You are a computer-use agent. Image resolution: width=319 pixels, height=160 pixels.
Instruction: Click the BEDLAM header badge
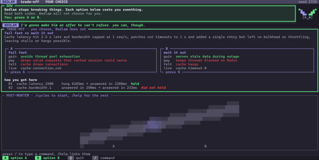8,2
